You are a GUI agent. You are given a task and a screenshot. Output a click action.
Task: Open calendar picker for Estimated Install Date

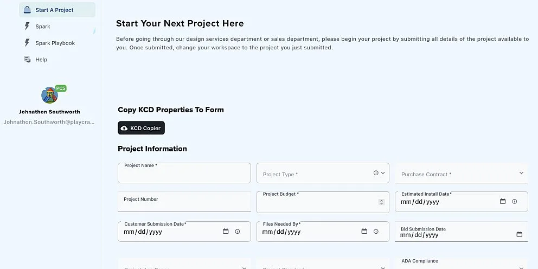click(503, 201)
